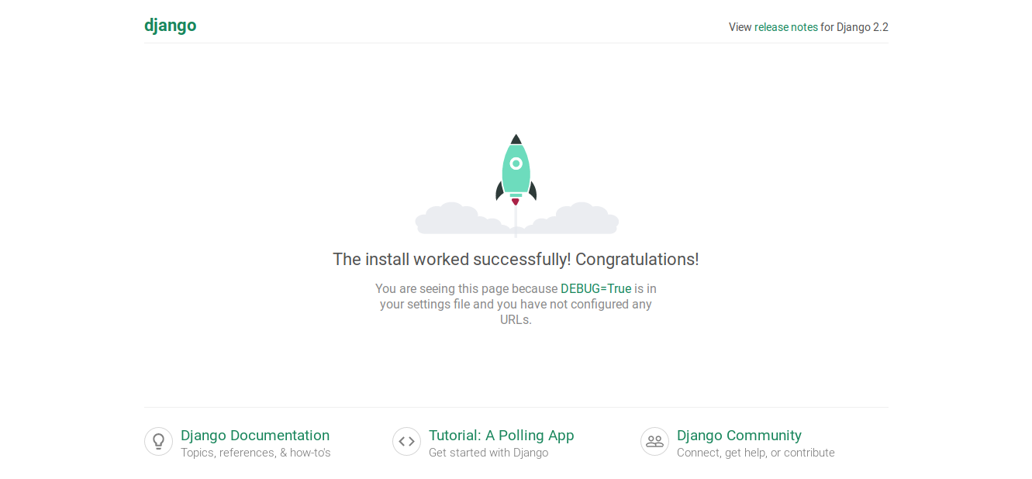Click the lightbulb icon beside Django Documentation

[158, 441]
